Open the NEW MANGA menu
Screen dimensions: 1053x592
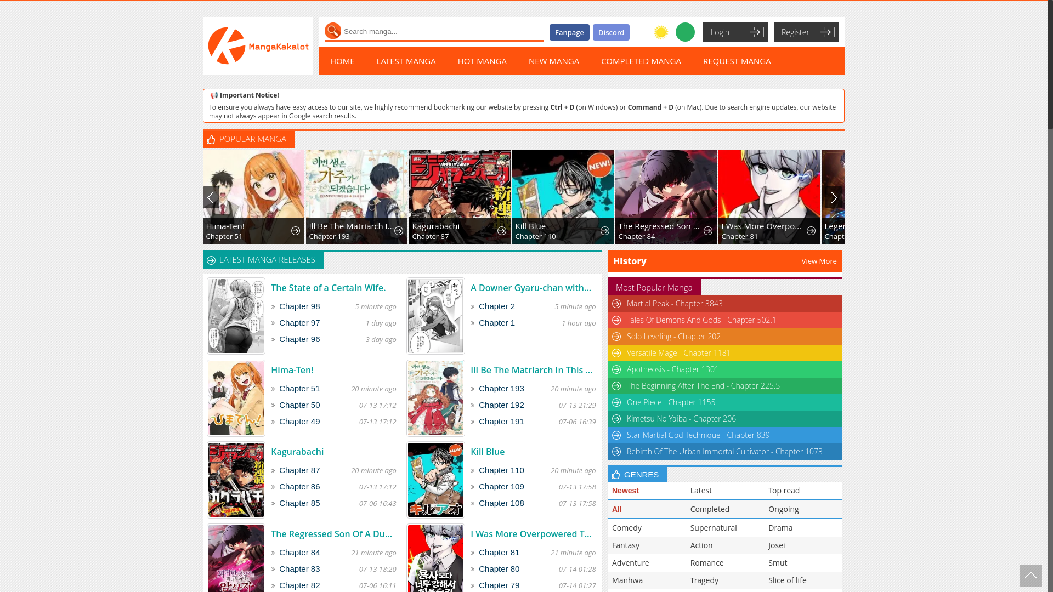554,61
